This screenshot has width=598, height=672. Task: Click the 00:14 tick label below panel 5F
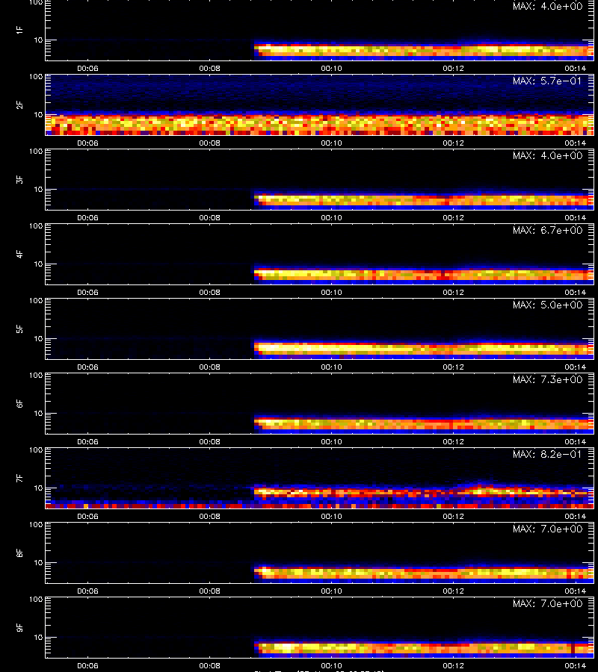pyautogui.click(x=575, y=367)
